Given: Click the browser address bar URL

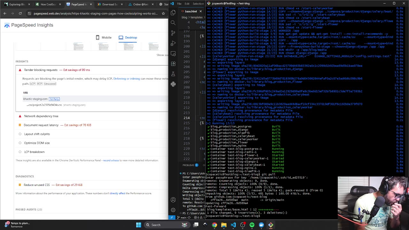Looking at the screenshot, I should [x=95, y=13].
